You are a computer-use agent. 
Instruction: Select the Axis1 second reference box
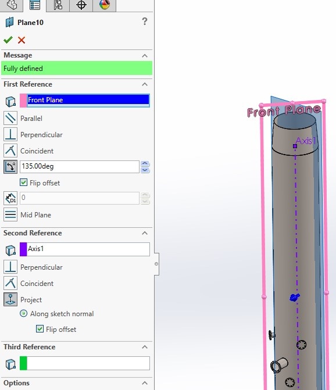tap(88, 249)
